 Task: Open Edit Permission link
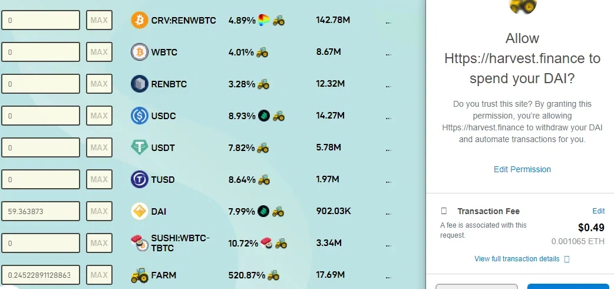[522, 169]
